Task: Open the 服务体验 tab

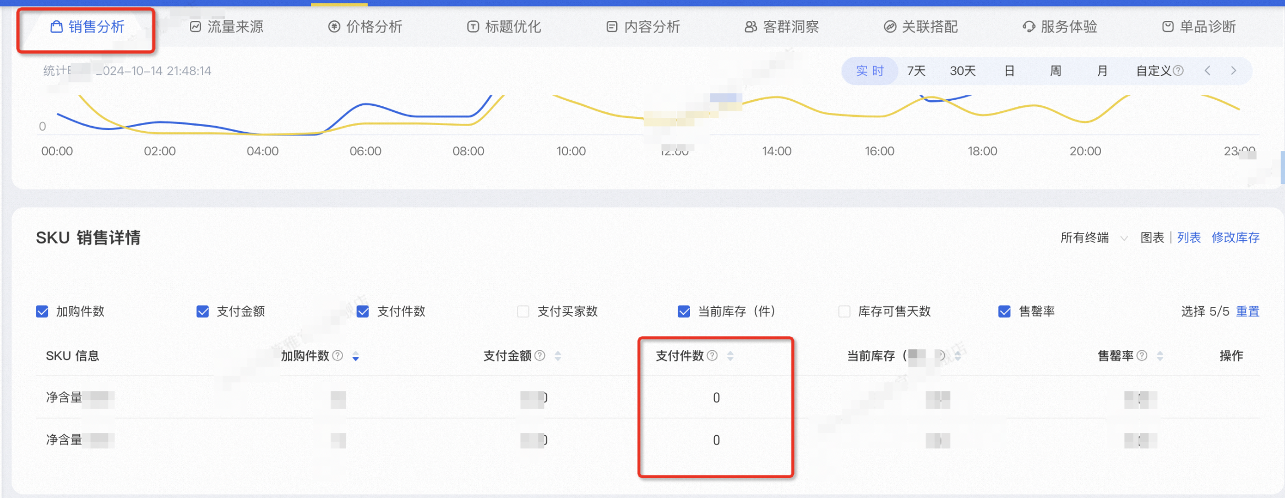Action: tap(1060, 27)
